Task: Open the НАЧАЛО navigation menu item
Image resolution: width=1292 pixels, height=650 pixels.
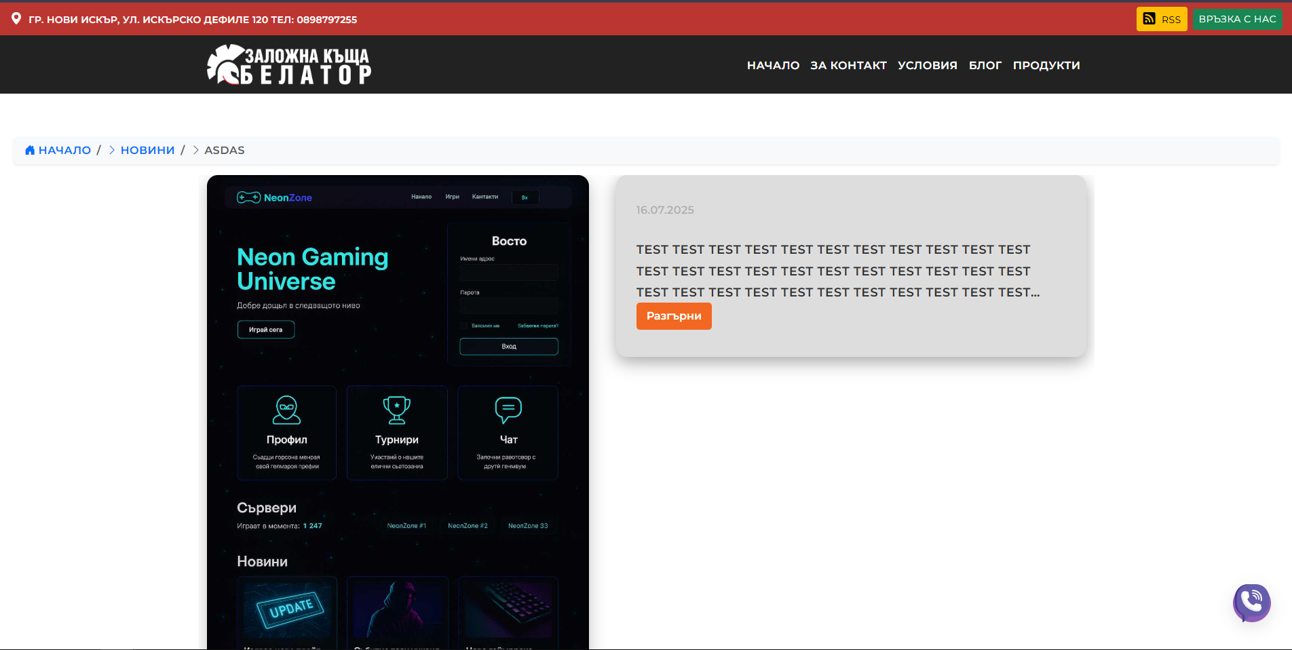Action: (x=773, y=65)
